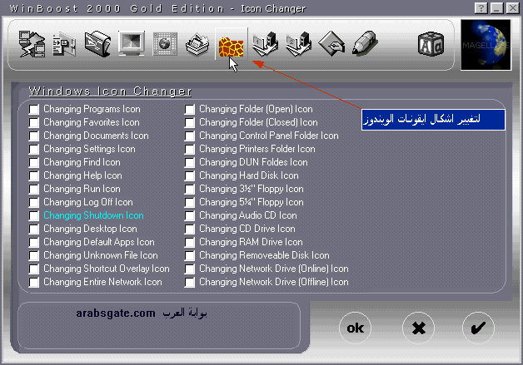The height and width of the screenshot is (365, 523).
Task: Click the Windows Icon Changer heading
Action: pyautogui.click(x=110, y=91)
